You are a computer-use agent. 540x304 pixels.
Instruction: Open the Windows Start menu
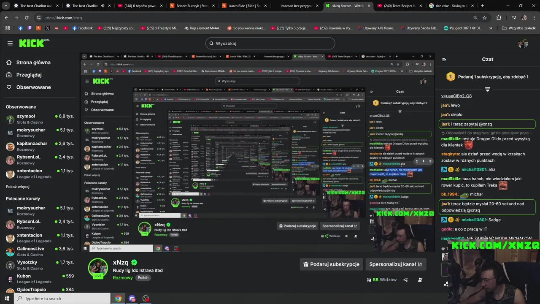(x=7, y=299)
